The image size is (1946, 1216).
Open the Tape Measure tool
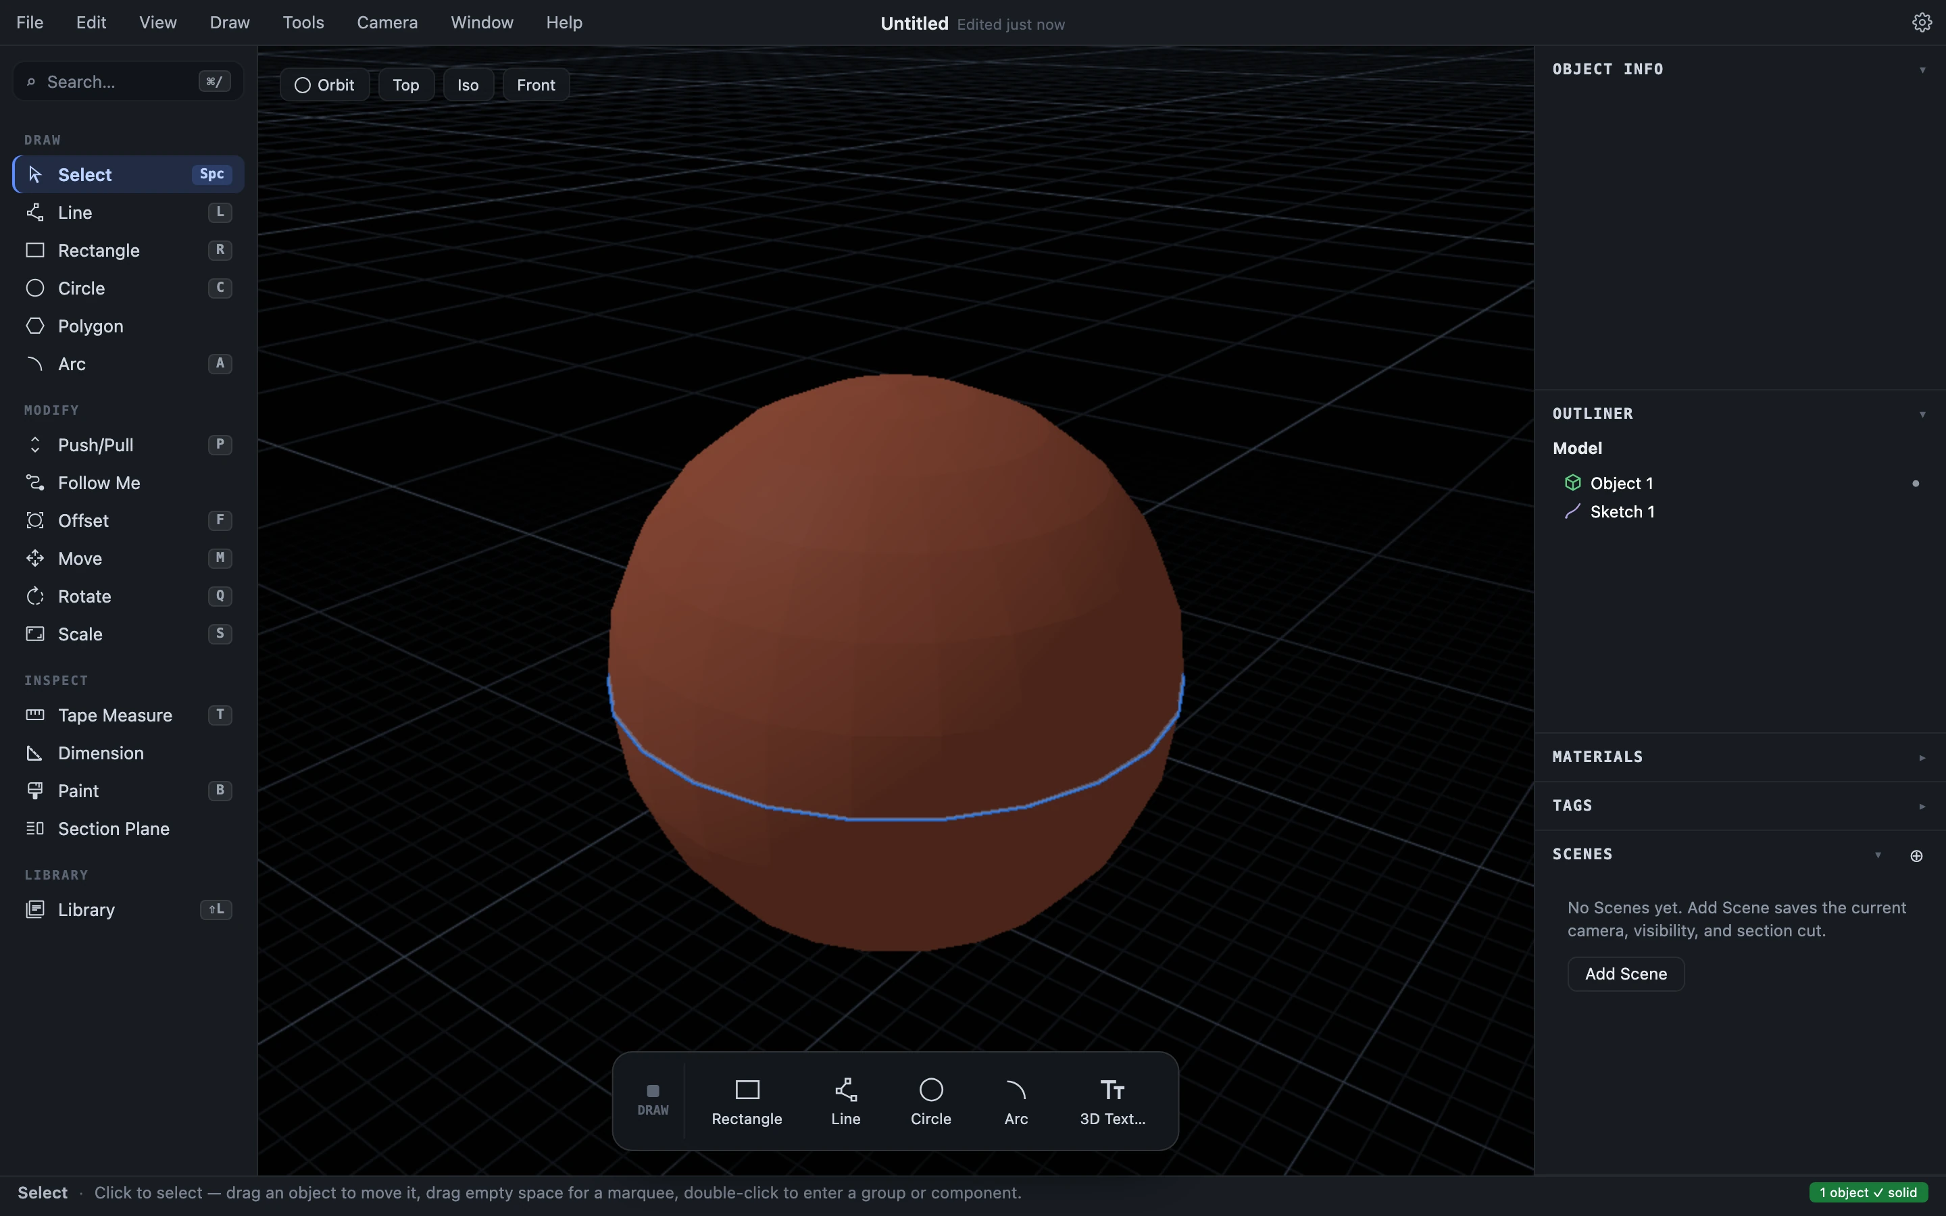pyautogui.click(x=128, y=715)
